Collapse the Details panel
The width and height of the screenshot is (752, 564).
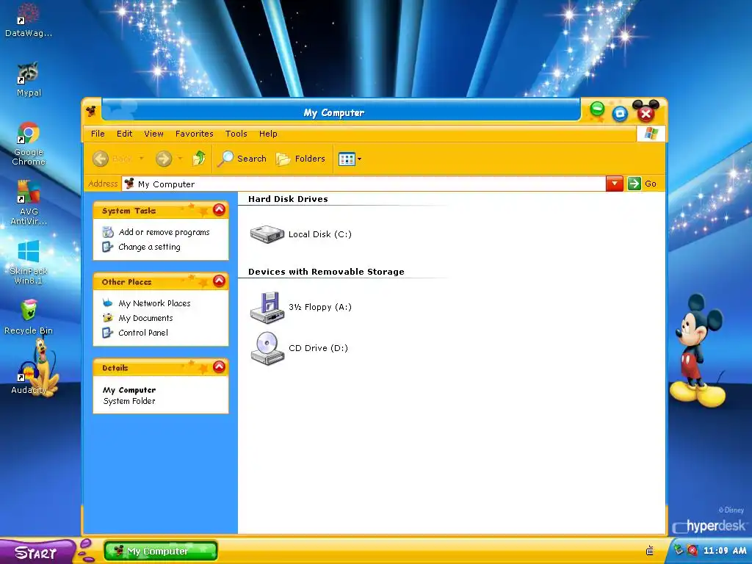click(x=219, y=367)
